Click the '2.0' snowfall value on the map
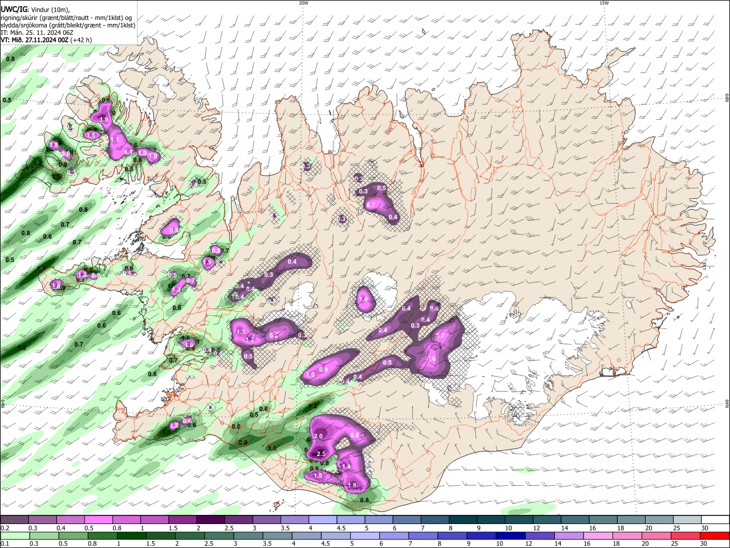 click(318, 436)
